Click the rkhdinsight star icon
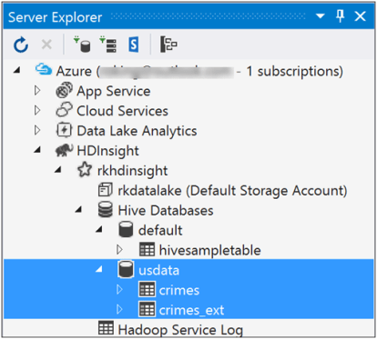The width and height of the screenshot is (377, 339). (x=85, y=169)
